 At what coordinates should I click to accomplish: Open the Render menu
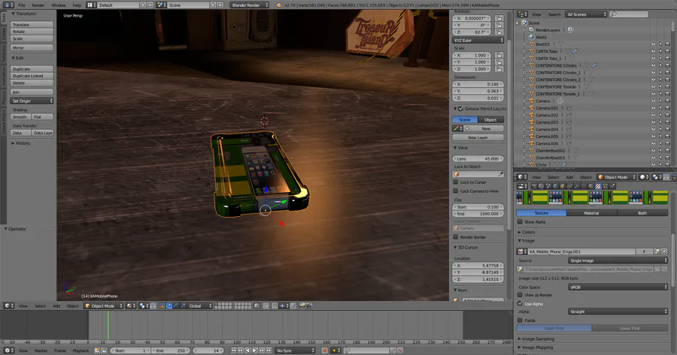coord(38,5)
